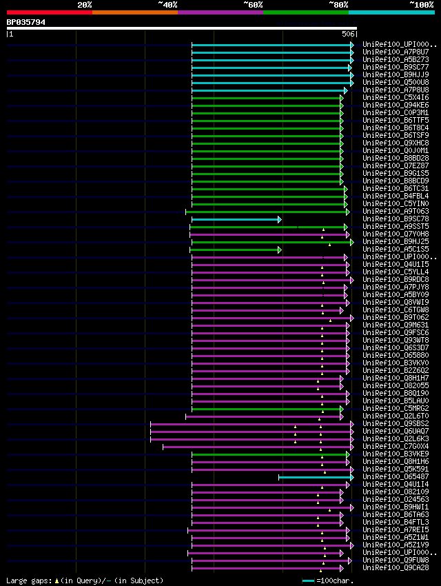This screenshot has height=586, width=441.
Task: Open hit UniRef100_B9T062
Action: point(396,317)
